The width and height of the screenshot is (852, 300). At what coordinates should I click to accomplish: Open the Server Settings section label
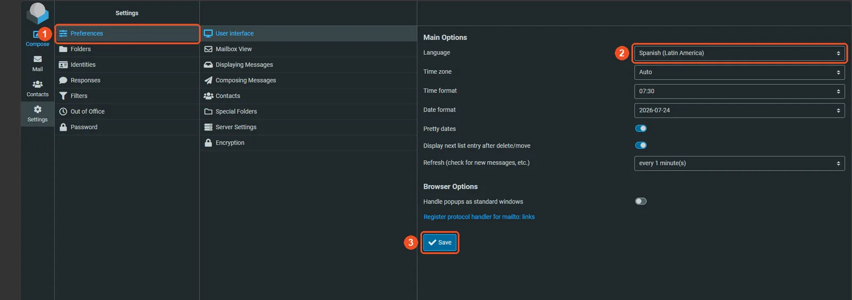click(x=236, y=127)
